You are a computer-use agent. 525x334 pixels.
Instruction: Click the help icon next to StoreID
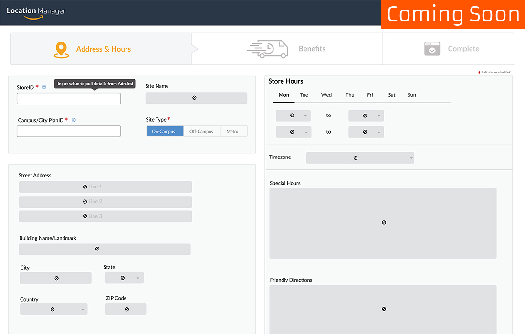click(44, 87)
